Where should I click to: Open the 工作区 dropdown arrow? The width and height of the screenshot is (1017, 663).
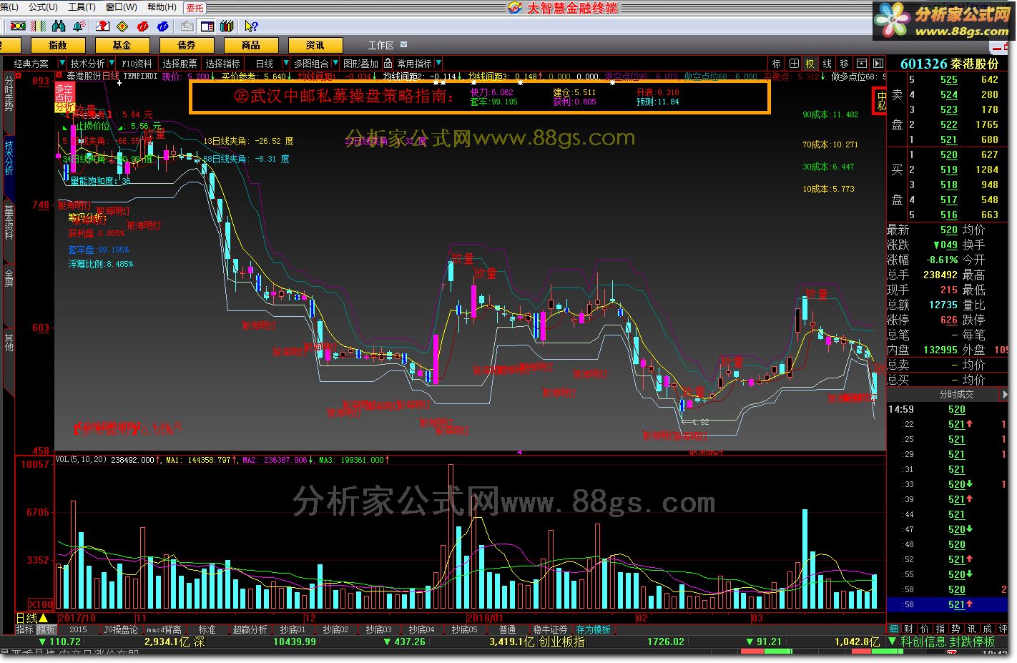403,44
